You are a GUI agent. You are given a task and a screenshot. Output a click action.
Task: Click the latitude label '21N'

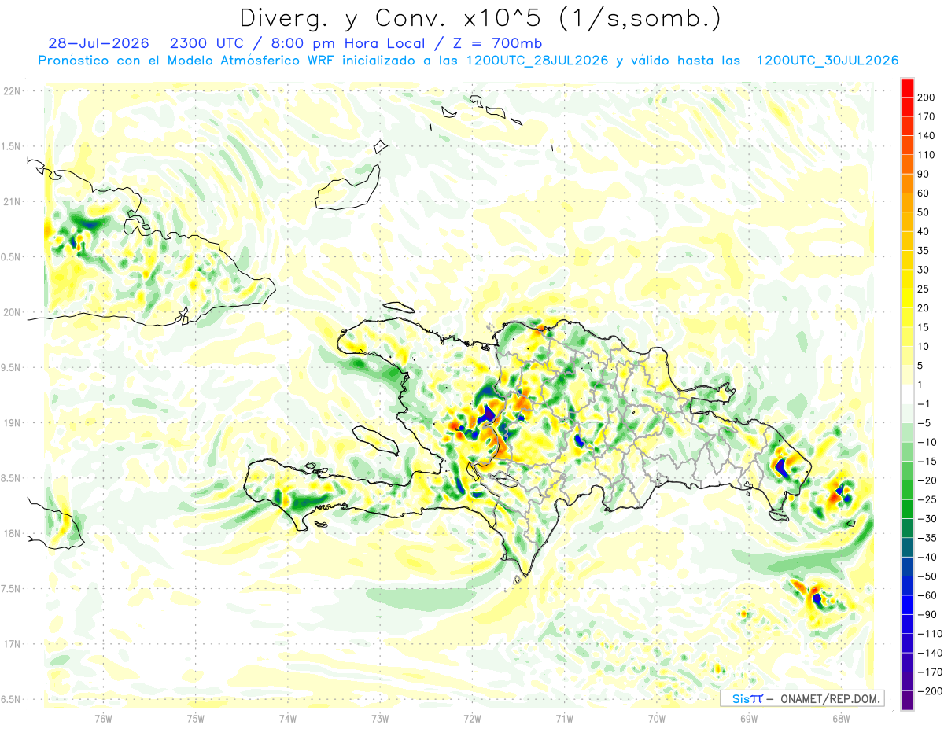(x=11, y=201)
